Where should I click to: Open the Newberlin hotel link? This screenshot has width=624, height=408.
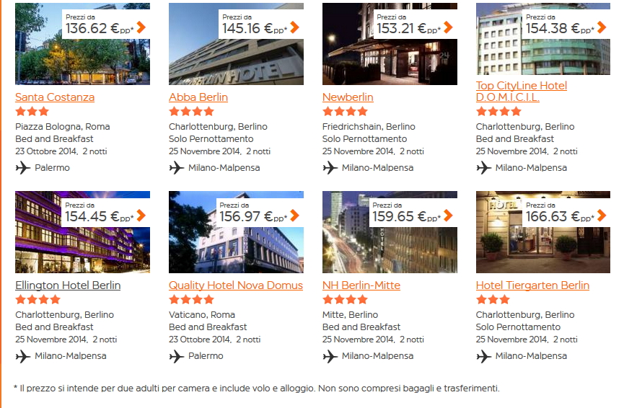click(348, 97)
